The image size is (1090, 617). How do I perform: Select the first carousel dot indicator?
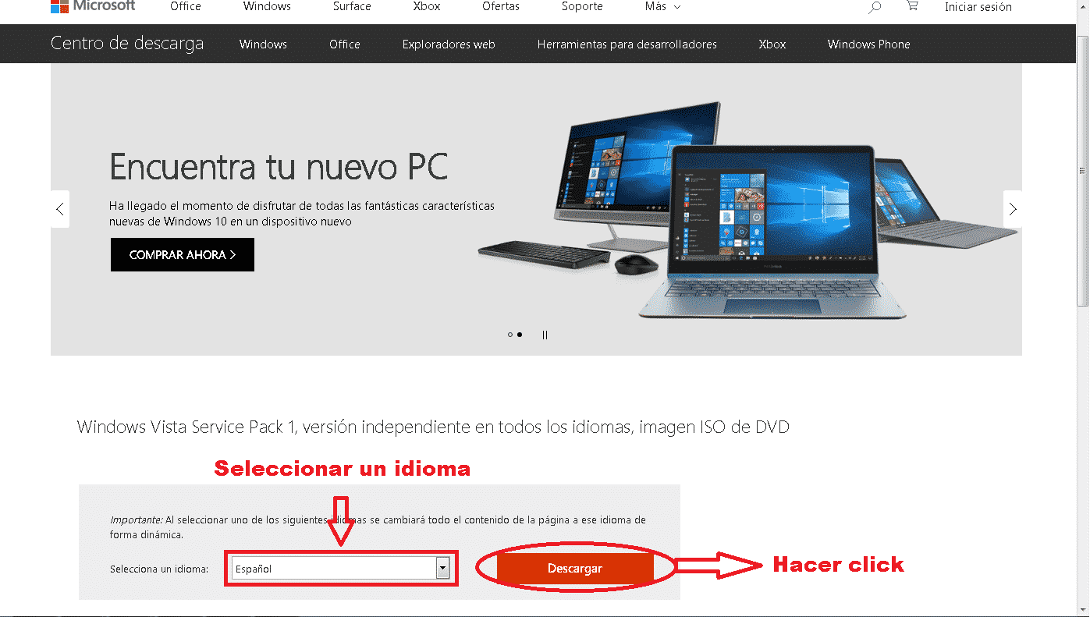point(510,335)
